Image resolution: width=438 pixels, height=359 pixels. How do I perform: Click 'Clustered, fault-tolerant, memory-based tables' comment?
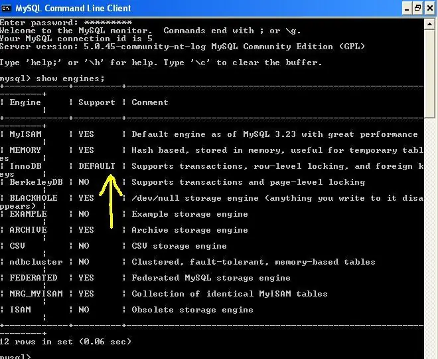click(x=254, y=262)
